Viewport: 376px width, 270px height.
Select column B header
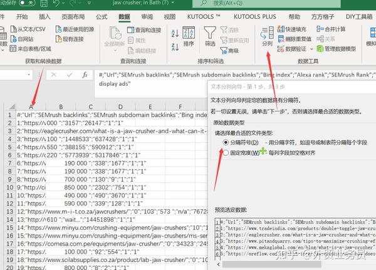(x=61, y=106)
